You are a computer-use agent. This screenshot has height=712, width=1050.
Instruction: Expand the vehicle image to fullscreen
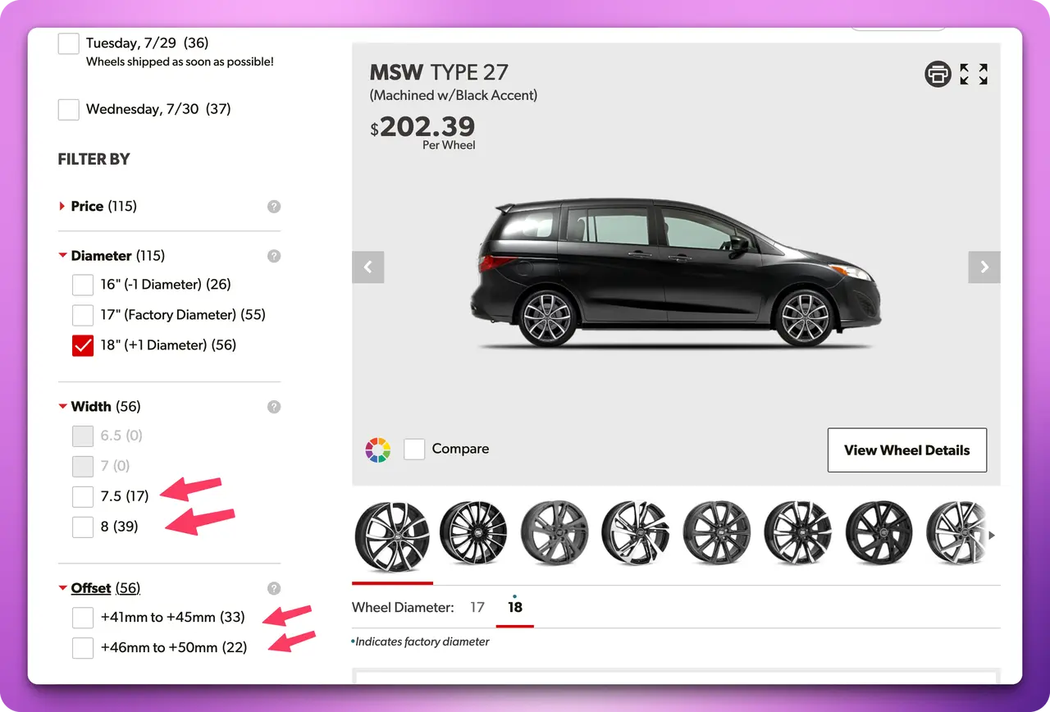974,74
